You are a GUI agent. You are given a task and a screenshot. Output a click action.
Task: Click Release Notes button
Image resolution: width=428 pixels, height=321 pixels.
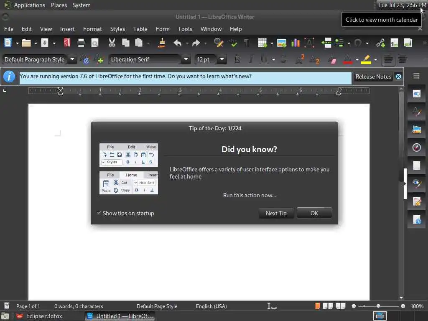[x=373, y=77]
